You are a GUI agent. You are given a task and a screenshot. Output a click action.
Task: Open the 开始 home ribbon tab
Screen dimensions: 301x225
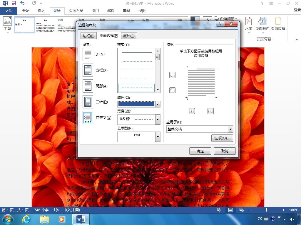26,11
